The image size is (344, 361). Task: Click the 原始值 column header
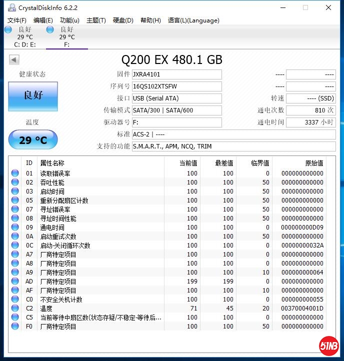tap(314, 163)
